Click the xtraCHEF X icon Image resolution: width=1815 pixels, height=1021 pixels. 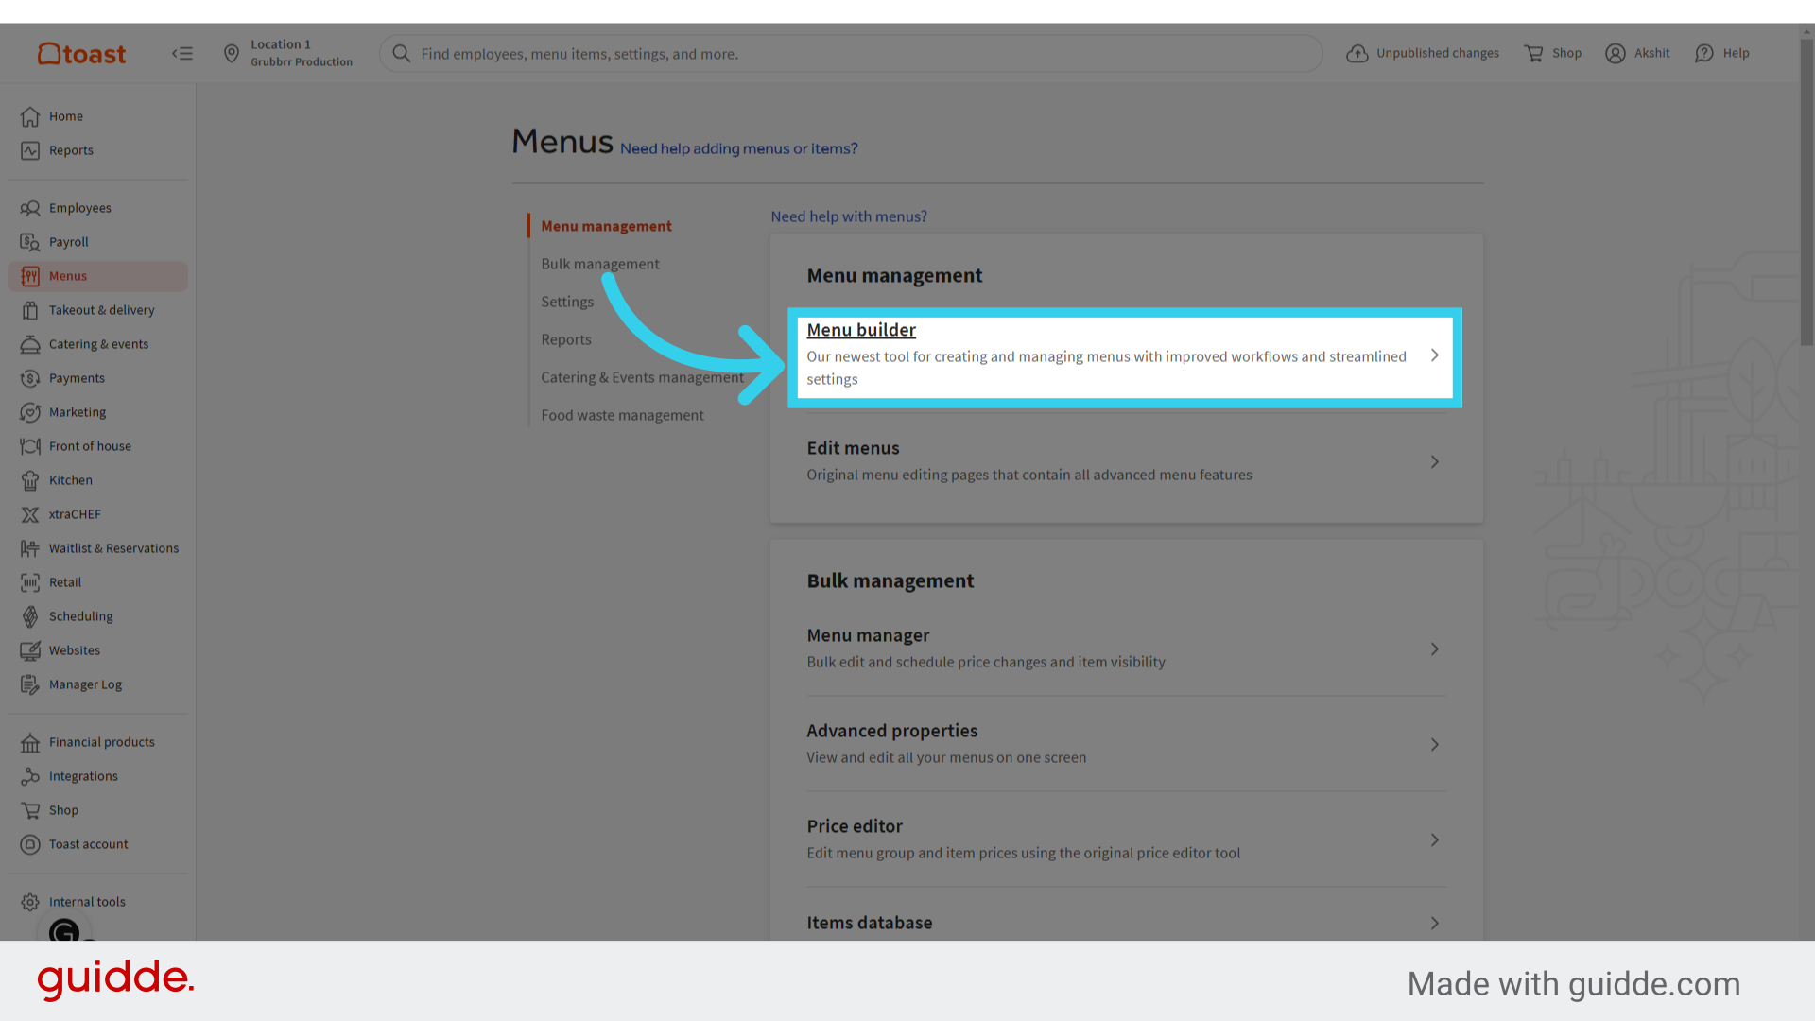pos(30,514)
